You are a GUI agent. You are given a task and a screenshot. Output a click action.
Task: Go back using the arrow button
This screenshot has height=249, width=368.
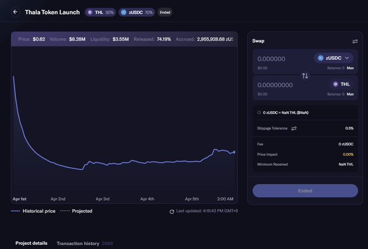15,12
